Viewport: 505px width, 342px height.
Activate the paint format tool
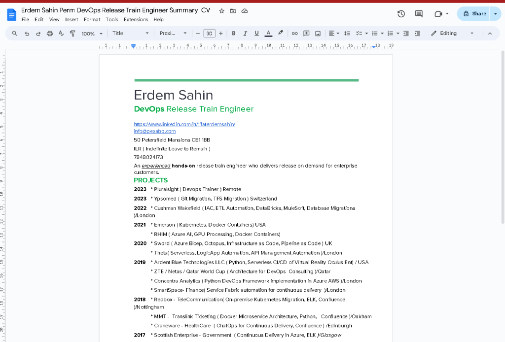pos(72,34)
